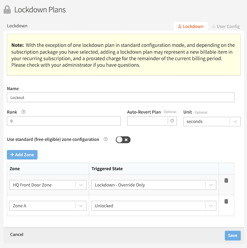Delete the Zone A row

click(226, 202)
